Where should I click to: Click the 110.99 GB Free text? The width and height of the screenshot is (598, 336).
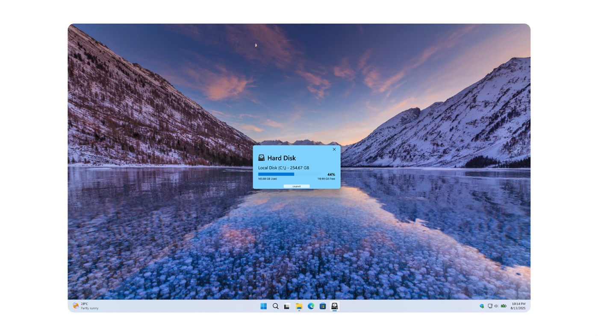tap(327, 178)
